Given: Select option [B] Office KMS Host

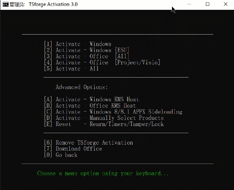Looking at the screenshot, I should tap(90, 106).
